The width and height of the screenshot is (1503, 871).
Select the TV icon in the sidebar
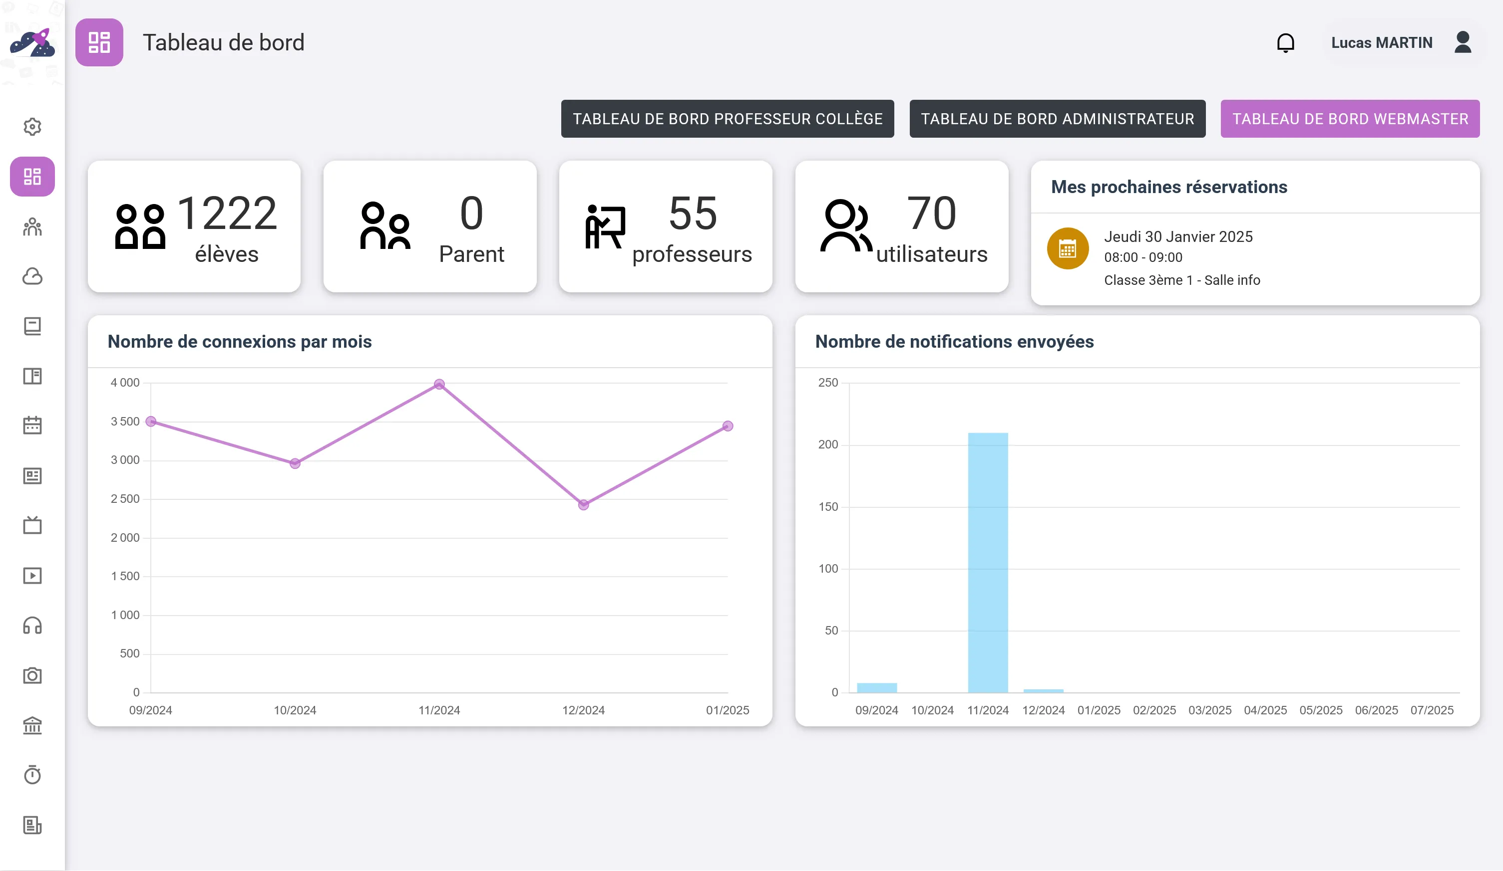pos(32,525)
